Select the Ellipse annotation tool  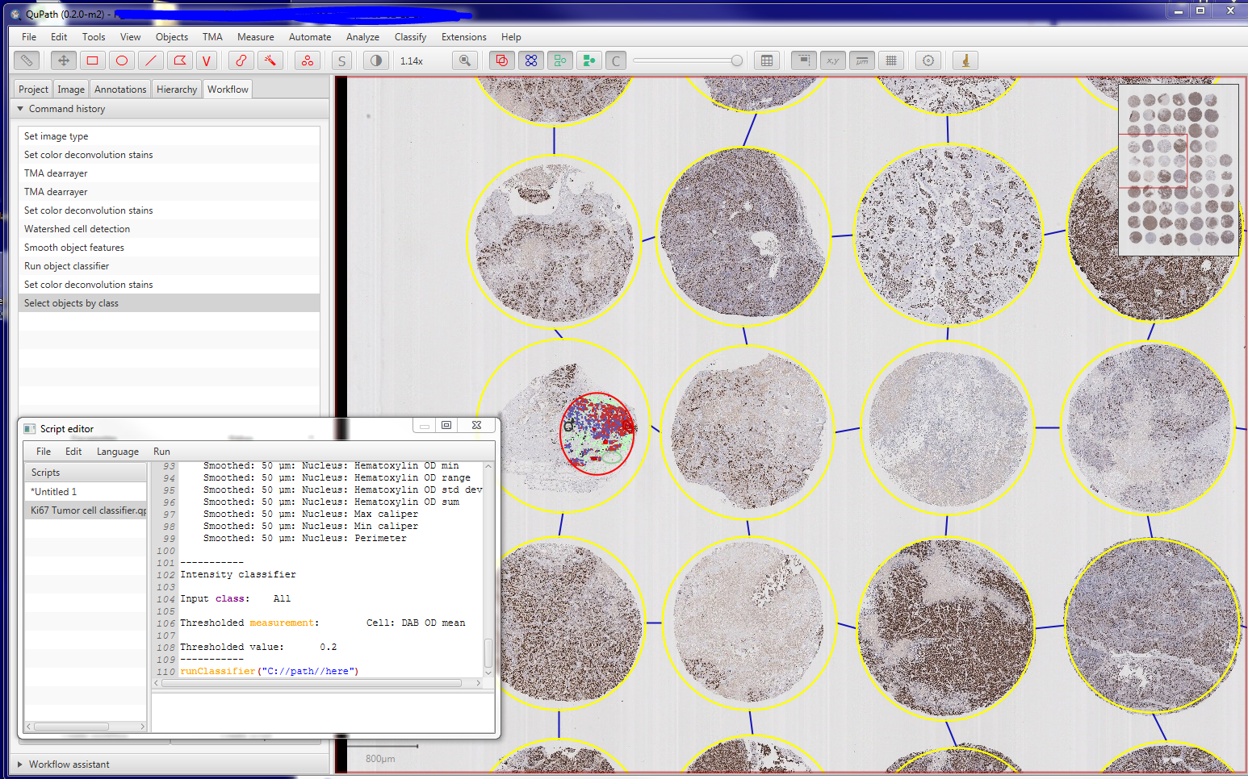[122, 60]
